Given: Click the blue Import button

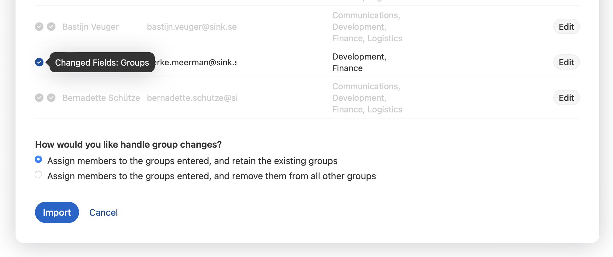Looking at the screenshot, I should click(57, 212).
